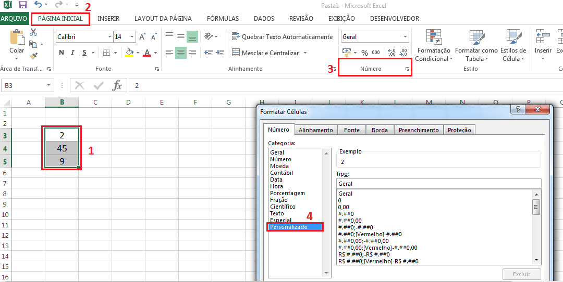Image resolution: width=563 pixels, height=282 pixels.
Task: Expand the Geral number format dropdown
Action: click(405, 37)
